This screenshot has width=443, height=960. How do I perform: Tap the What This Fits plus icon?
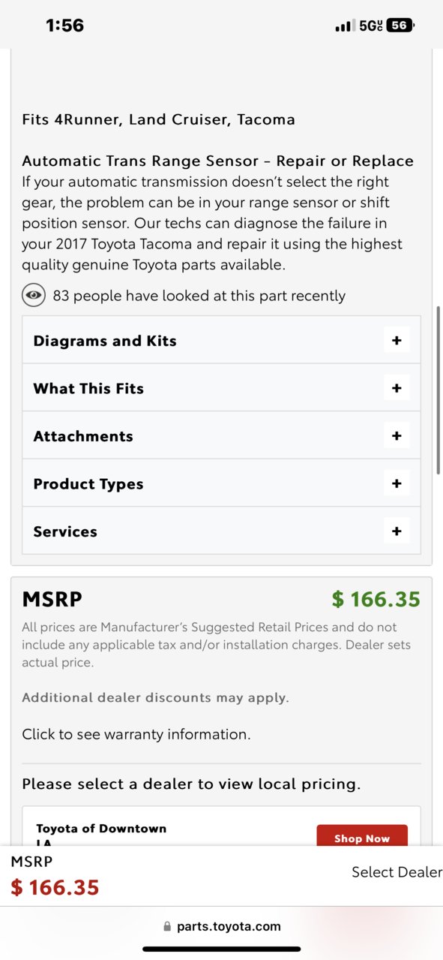397,388
